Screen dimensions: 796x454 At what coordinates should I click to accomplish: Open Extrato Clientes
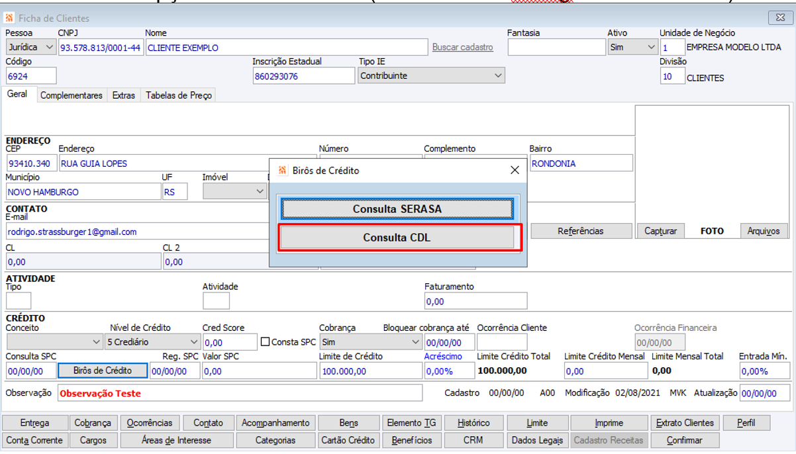click(685, 423)
